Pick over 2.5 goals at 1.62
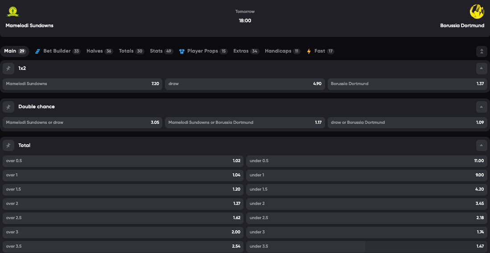 (x=123, y=218)
